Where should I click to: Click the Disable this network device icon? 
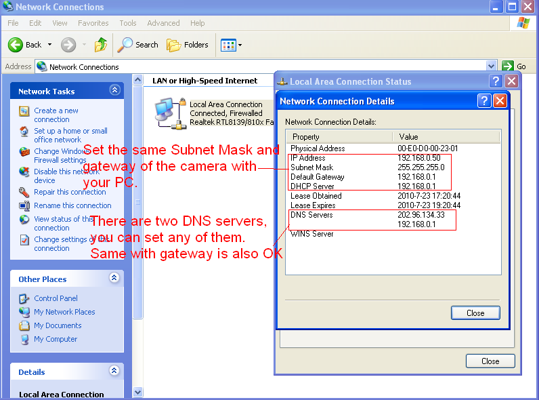click(x=24, y=172)
